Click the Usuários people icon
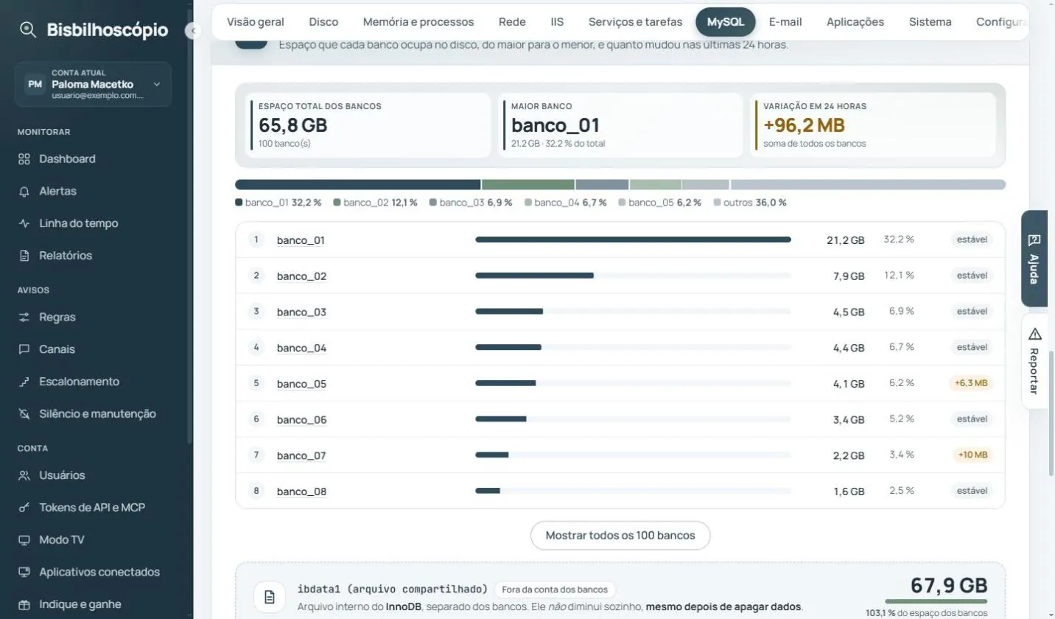 click(24, 475)
